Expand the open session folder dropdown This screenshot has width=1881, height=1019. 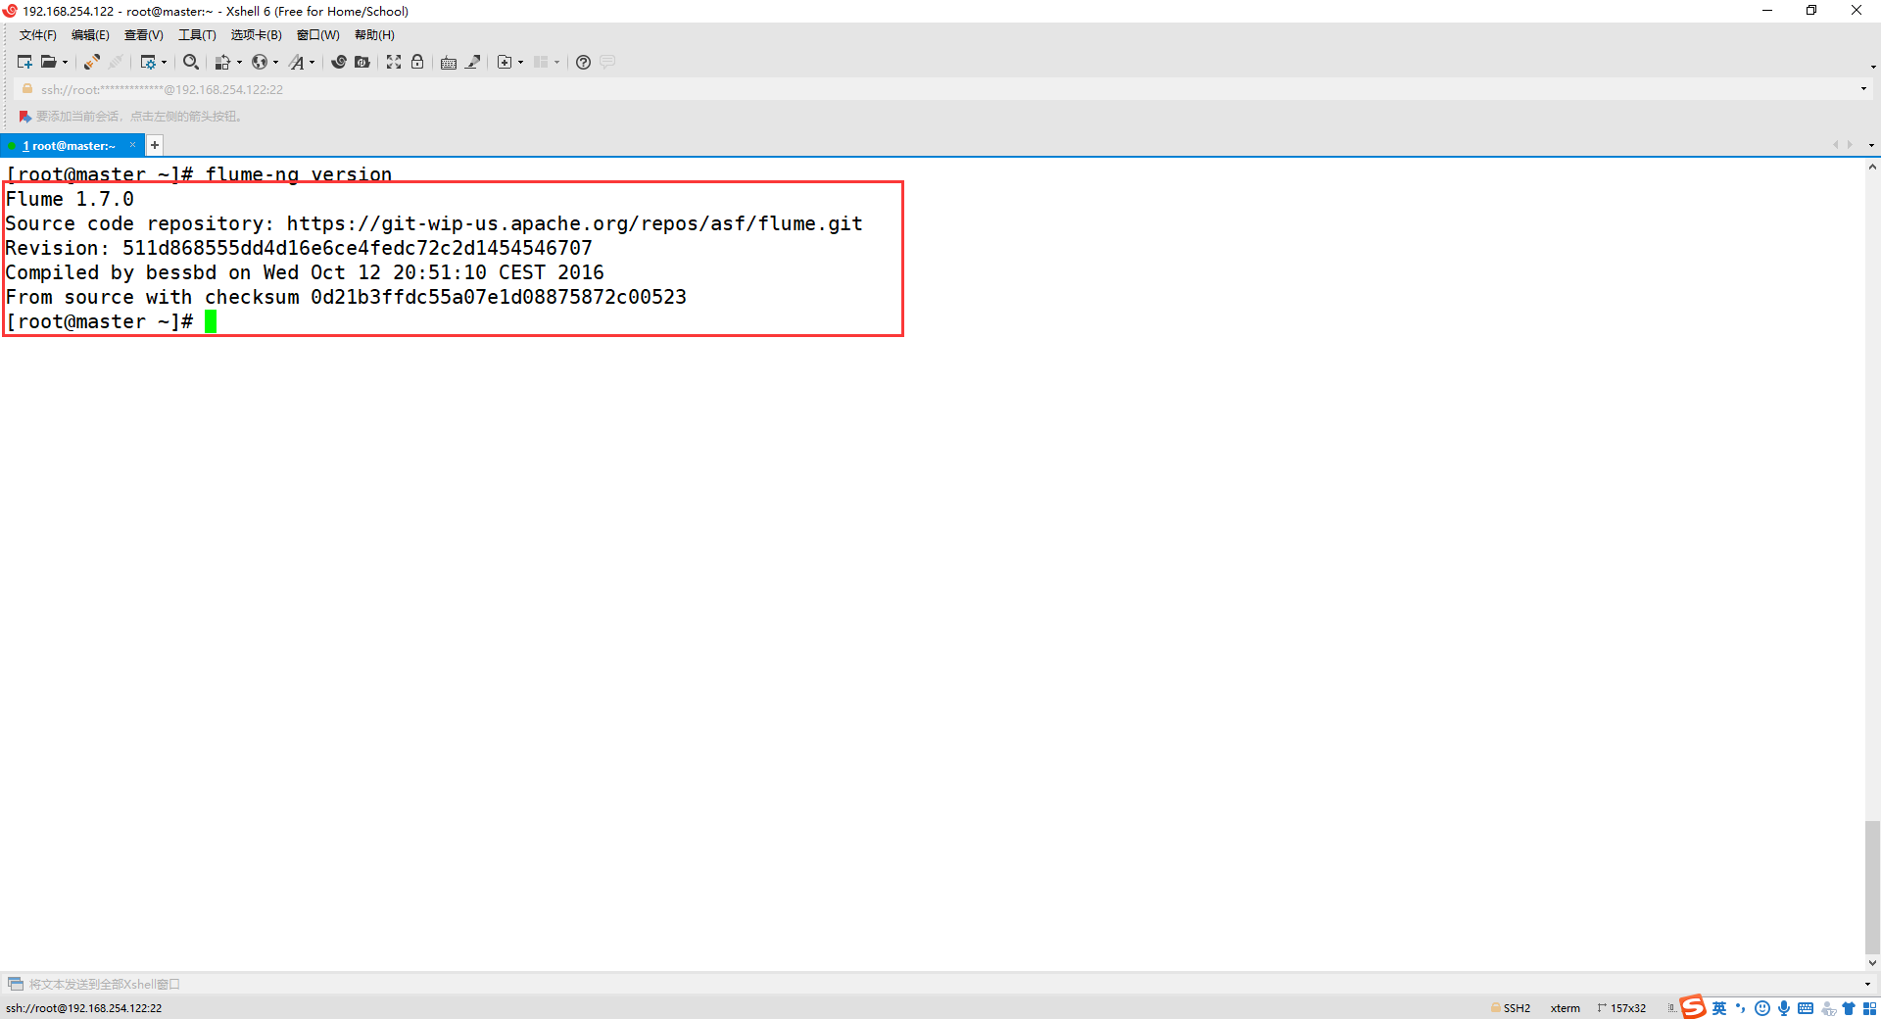65,62
